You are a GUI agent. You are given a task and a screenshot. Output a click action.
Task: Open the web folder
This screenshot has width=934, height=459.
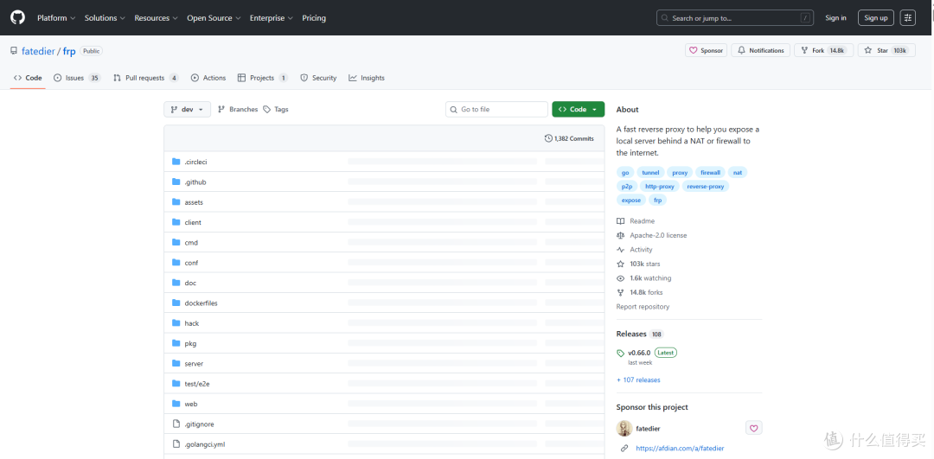pos(191,404)
